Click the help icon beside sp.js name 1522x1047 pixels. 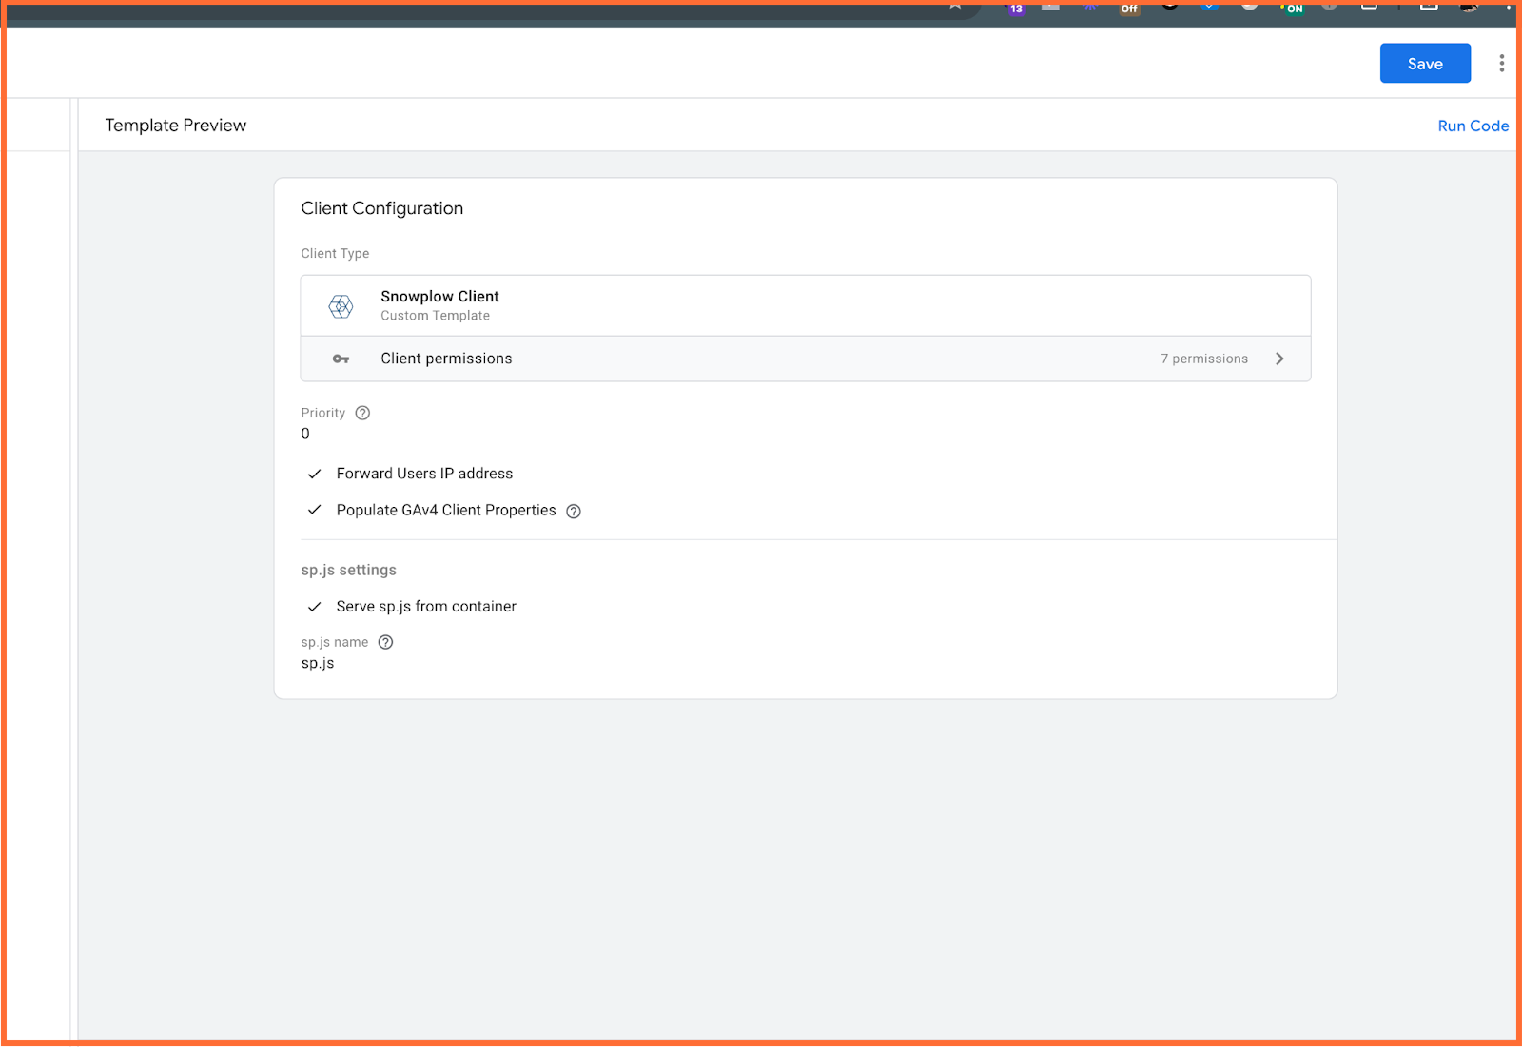coord(385,642)
